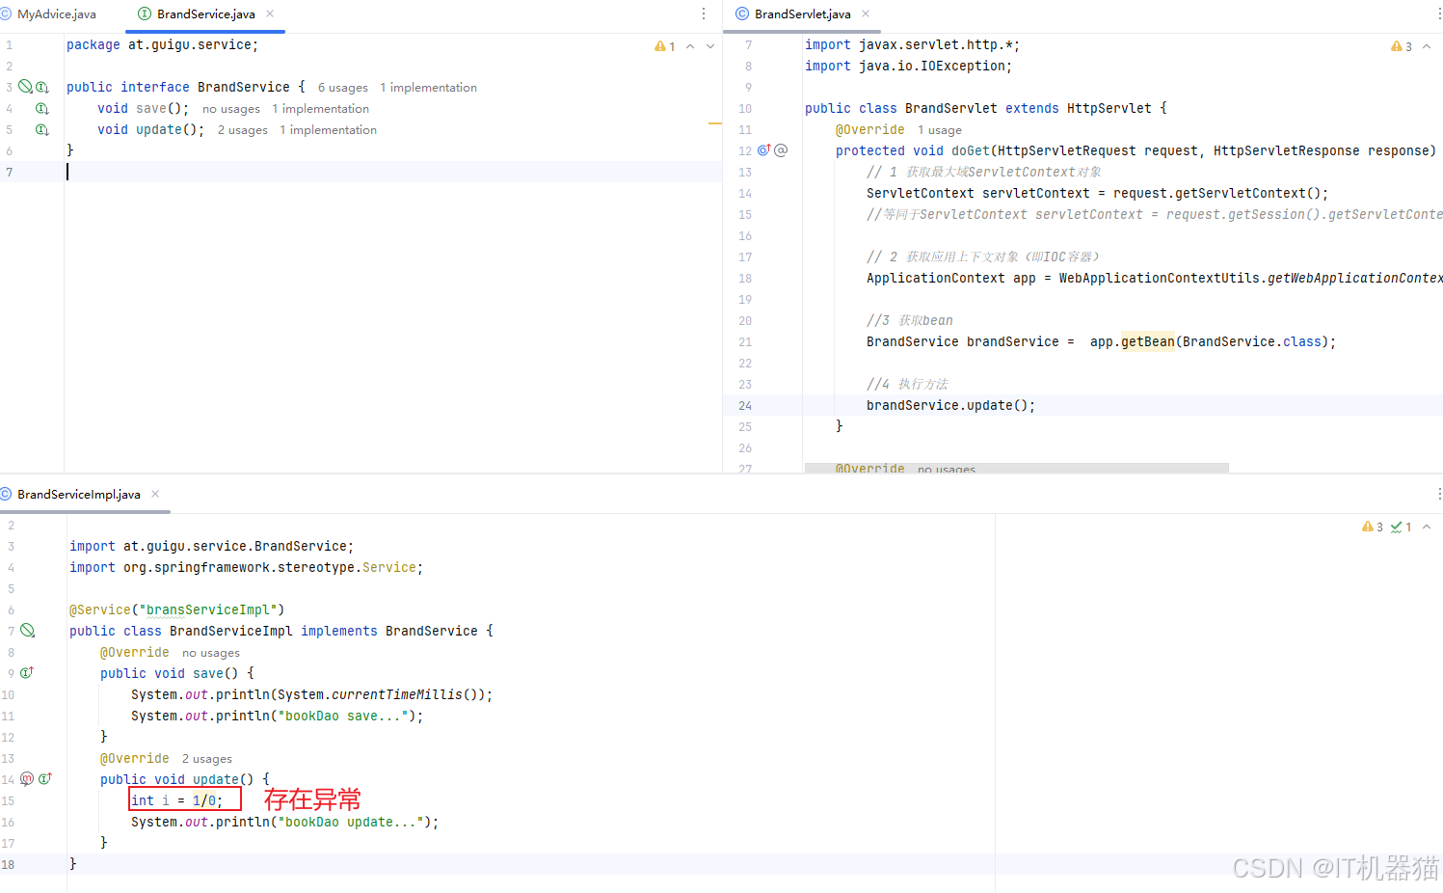Click '1 implementation' hint beside void save()
Viewport: 1443px width, 893px height.
[320, 109]
